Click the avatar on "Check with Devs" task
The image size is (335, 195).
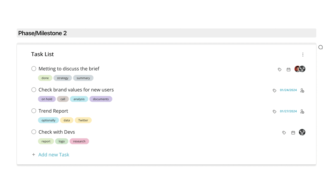tap(302, 132)
